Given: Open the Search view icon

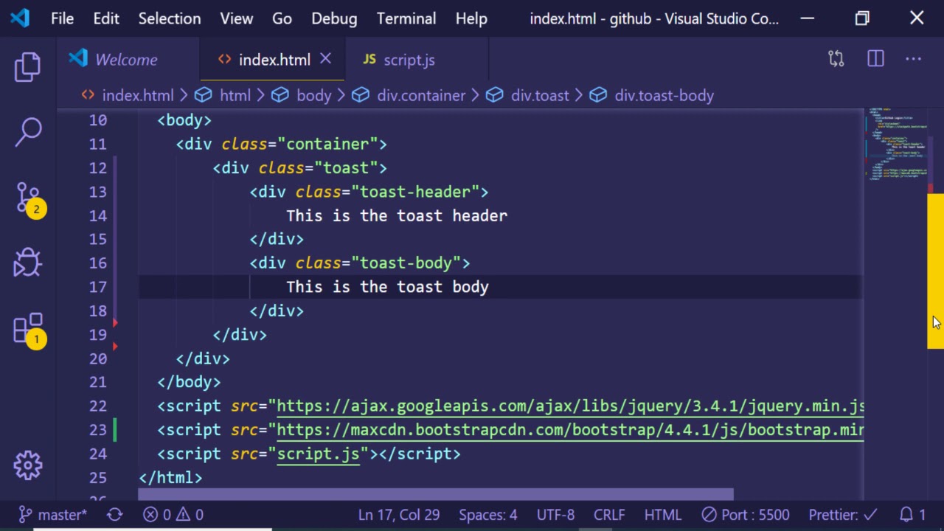Looking at the screenshot, I should (x=28, y=132).
